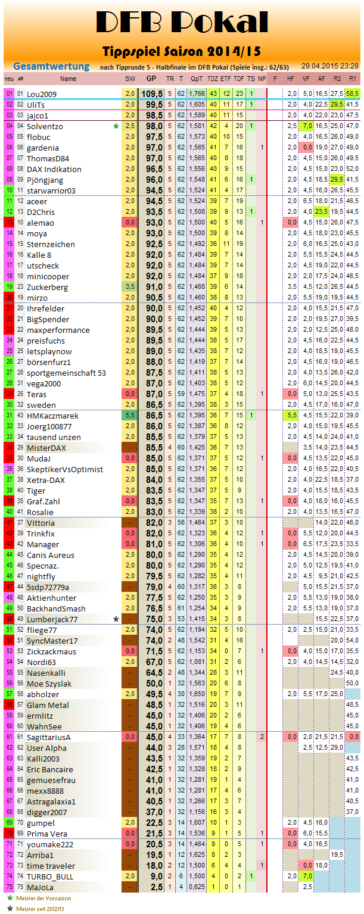Select player name 'maxperformance'
Image resolution: width=364 pixels, height=914 pixels.
pyautogui.click(x=58, y=330)
